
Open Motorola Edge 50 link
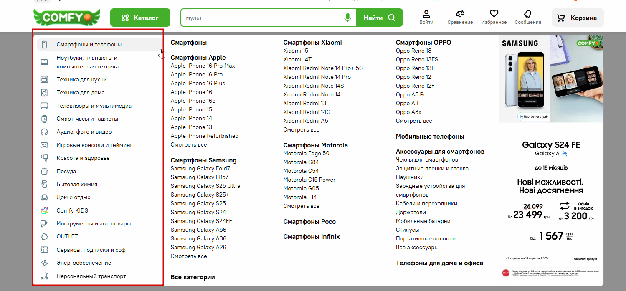coord(307,154)
